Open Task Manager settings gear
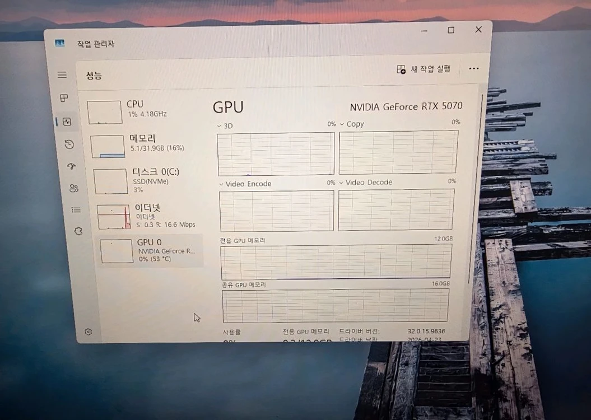The image size is (591, 420). click(88, 332)
